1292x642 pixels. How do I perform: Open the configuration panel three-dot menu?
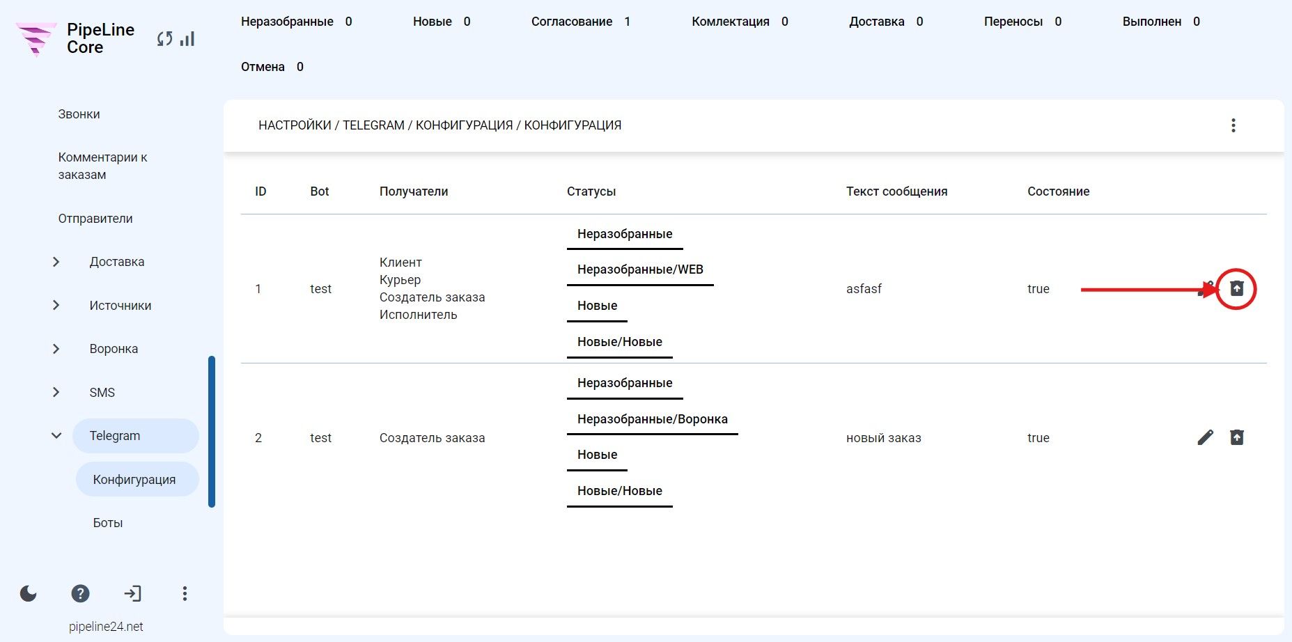[1233, 125]
